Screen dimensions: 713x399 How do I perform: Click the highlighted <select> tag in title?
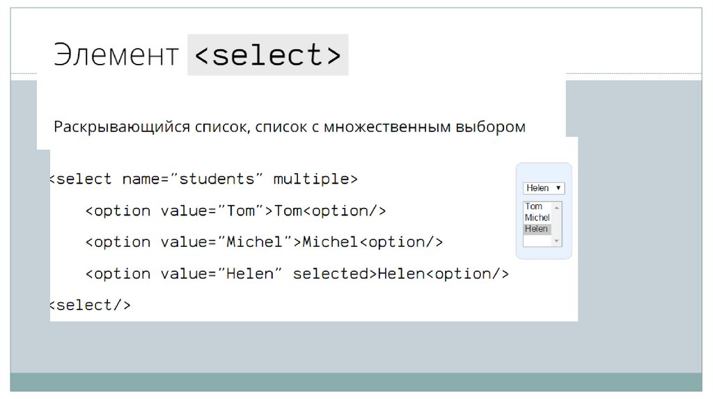click(x=268, y=56)
